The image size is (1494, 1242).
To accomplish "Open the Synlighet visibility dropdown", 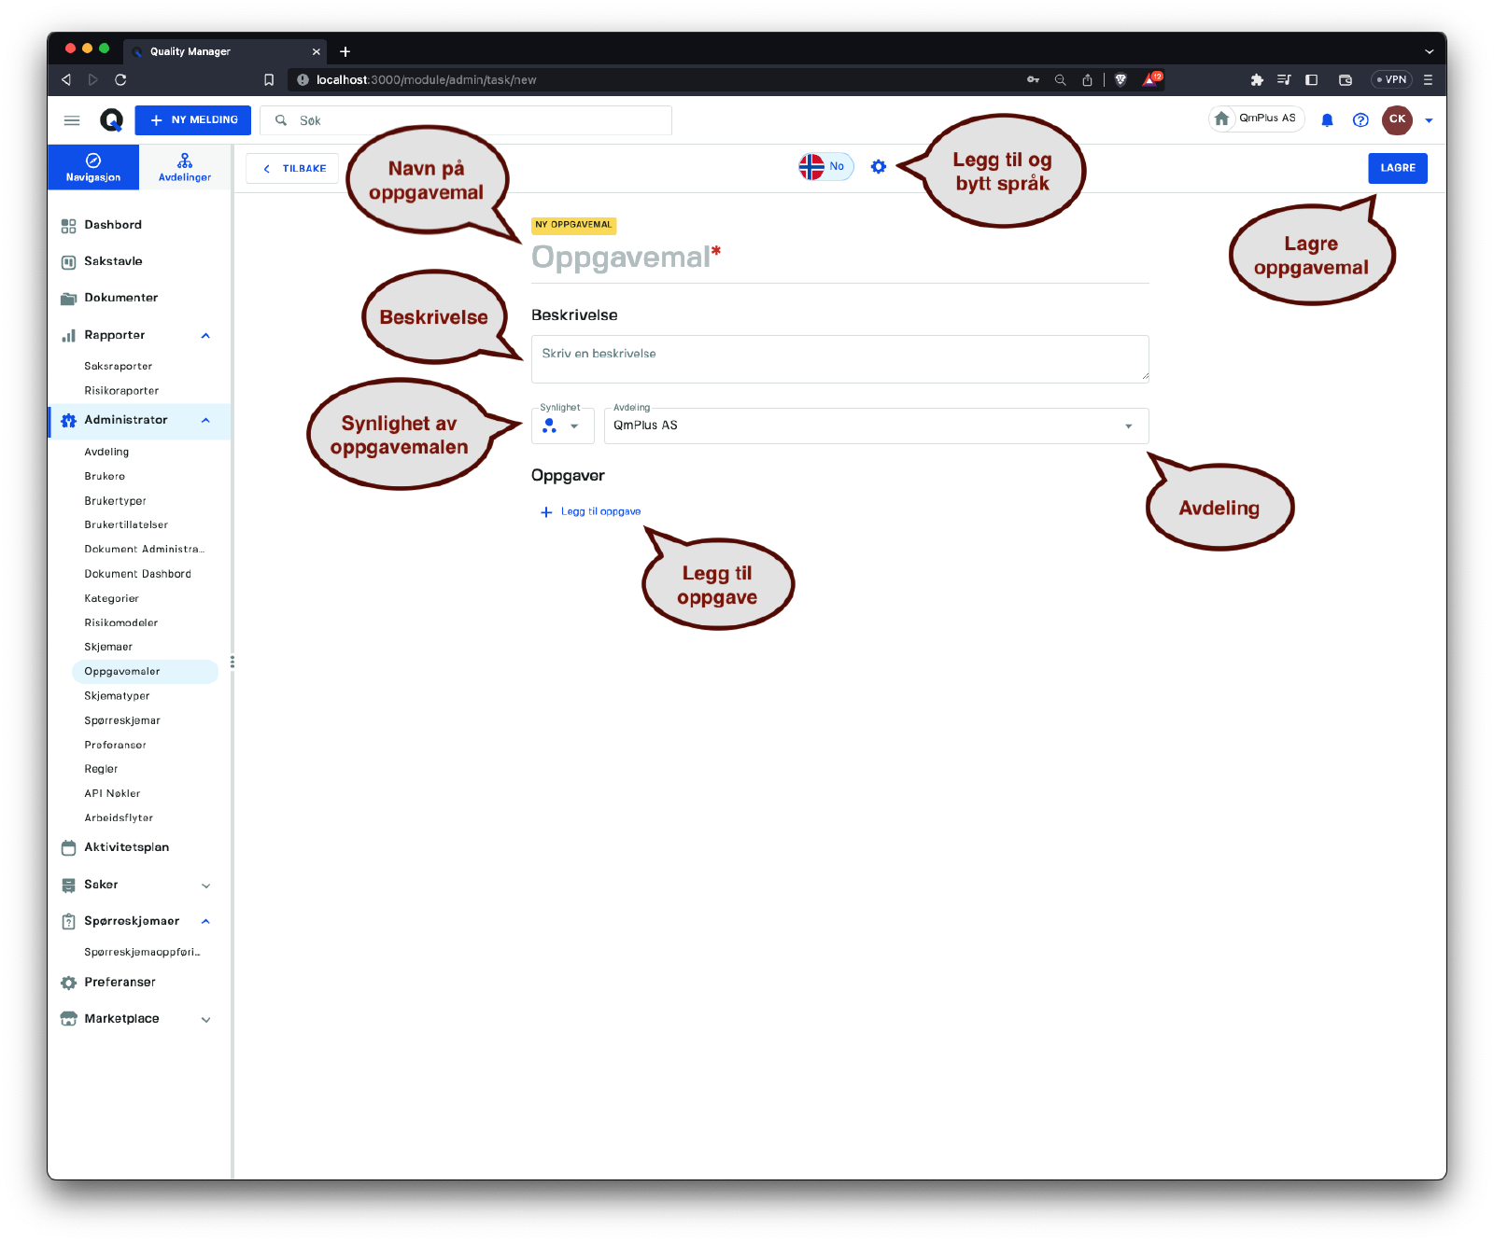I will 562,426.
